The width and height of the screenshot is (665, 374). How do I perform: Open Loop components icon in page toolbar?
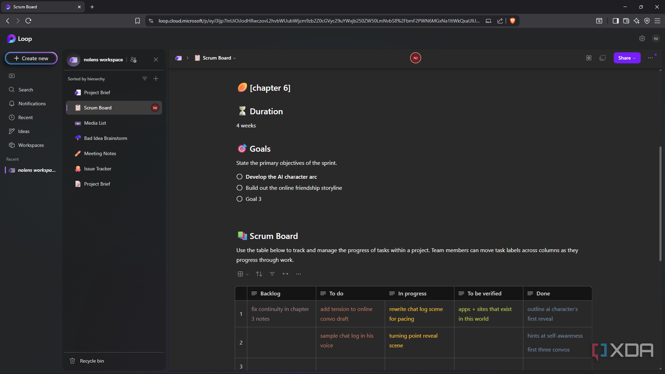(x=589, y=58)
